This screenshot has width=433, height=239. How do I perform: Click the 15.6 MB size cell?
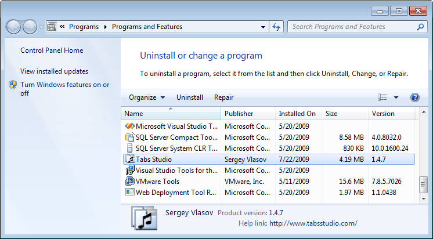click(x=351, y=182)
